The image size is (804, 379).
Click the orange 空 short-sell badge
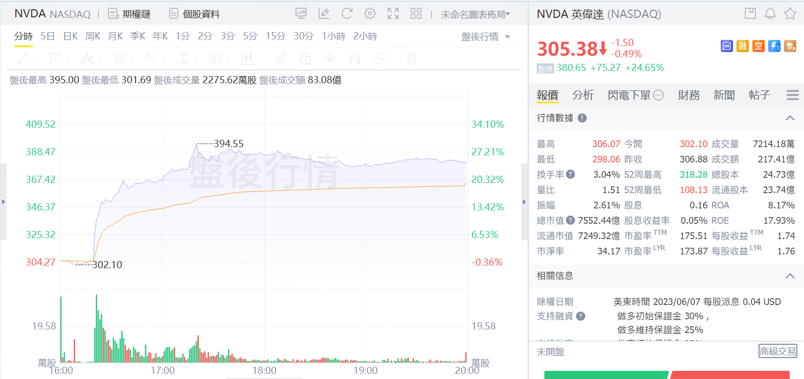(x=759, y=46)
